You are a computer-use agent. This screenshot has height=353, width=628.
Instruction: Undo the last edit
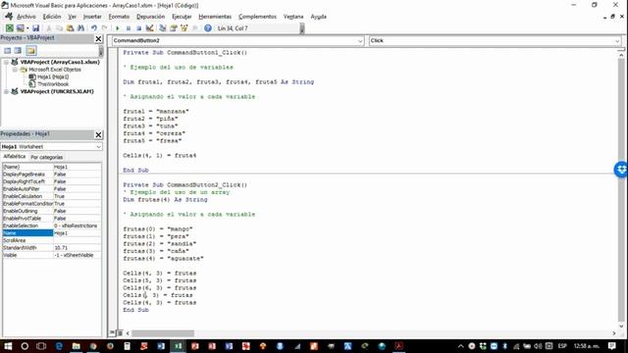[94, 28]
